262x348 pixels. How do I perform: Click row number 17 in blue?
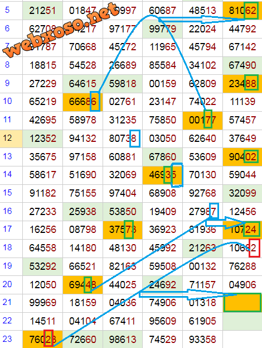pyautogui.click(x=7, y=229)
